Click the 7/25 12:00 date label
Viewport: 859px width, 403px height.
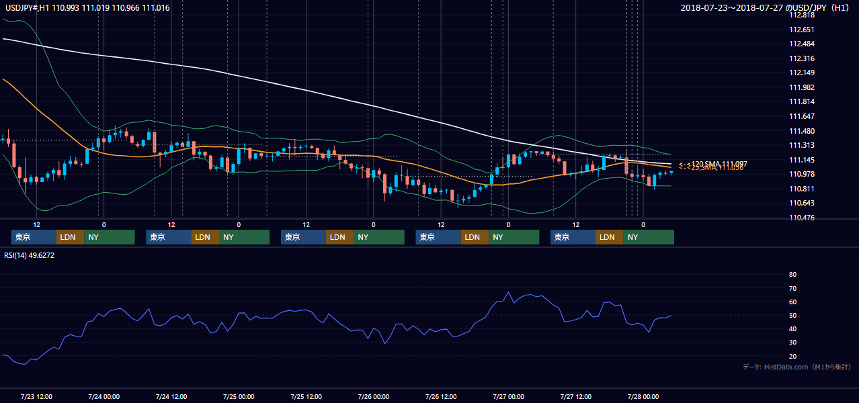point(306,396)
